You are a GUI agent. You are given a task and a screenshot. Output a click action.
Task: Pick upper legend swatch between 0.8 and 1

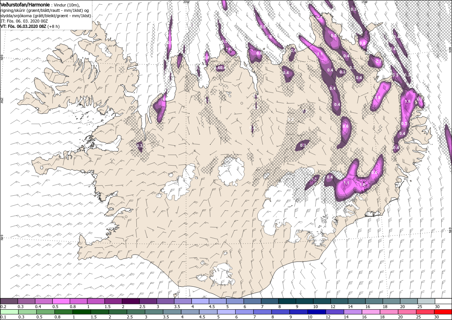(x=79, y=301)
